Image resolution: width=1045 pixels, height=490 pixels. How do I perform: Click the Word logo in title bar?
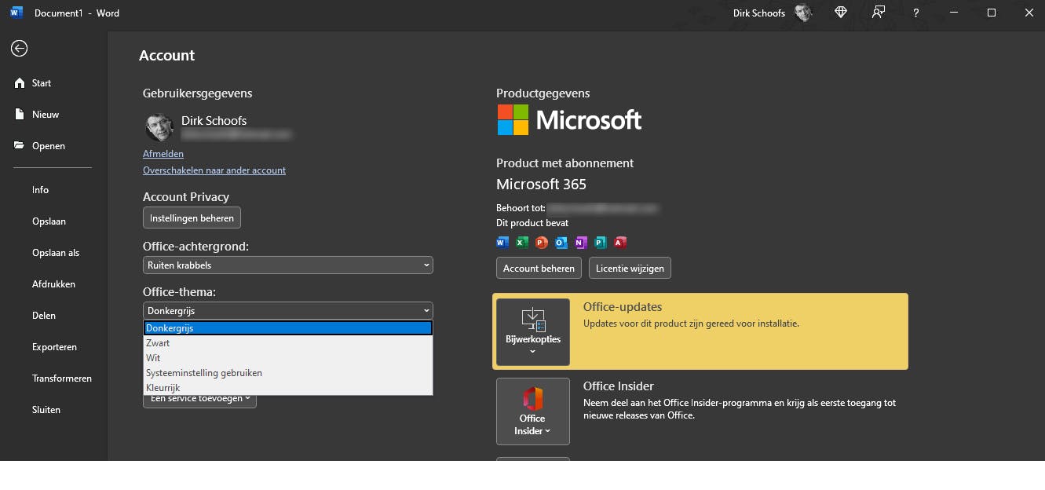click(x=16, y=13)
